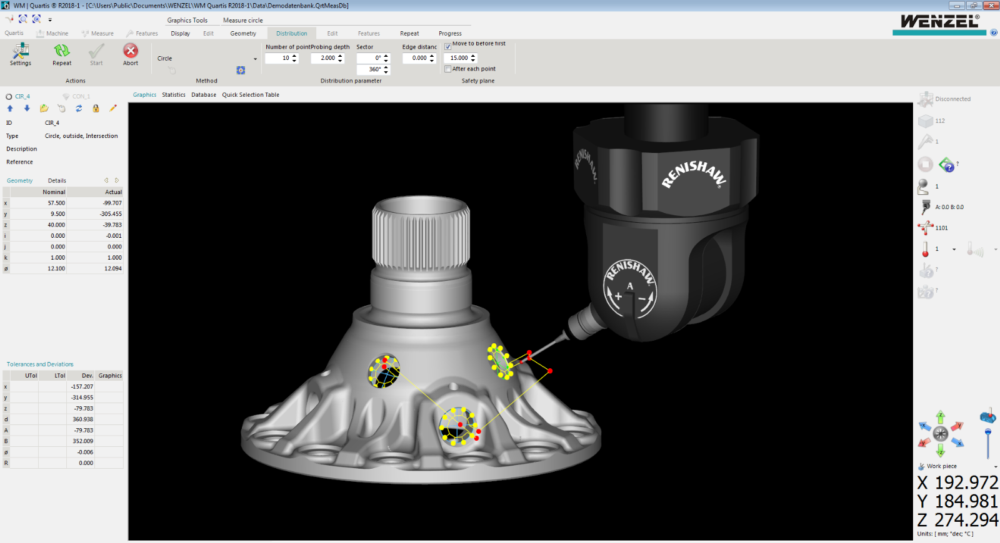Click the probe head angle A/B icon
Image resolution: width=1000 pixels, height=543 pixels.
pos(926,207)
